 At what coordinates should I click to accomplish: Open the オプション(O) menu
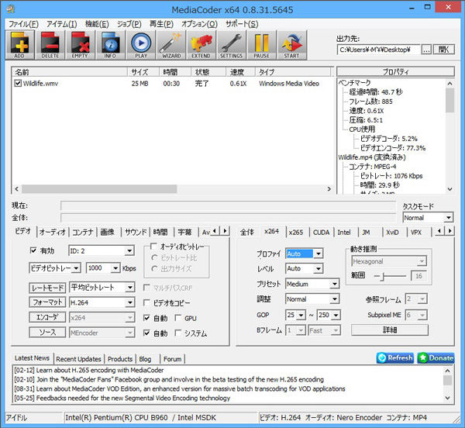(x=199, y=24)
